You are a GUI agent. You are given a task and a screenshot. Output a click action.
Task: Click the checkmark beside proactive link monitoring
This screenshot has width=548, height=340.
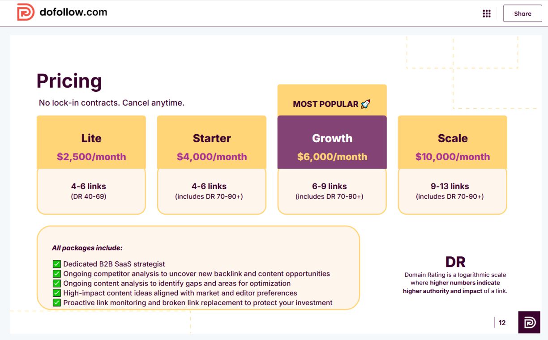pos(56,302)
